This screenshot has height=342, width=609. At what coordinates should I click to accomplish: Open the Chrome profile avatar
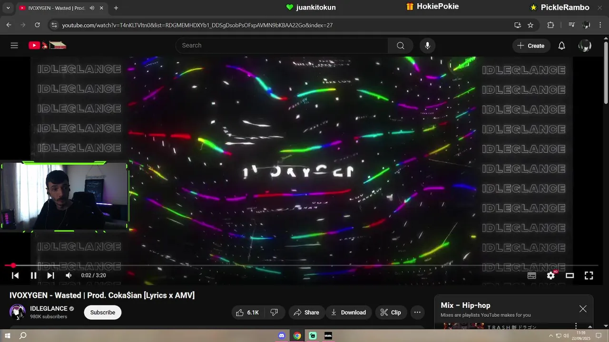coord(586,25)
